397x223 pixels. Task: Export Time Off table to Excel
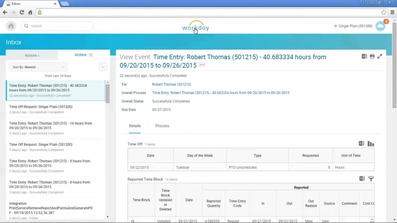pos(361,143)
